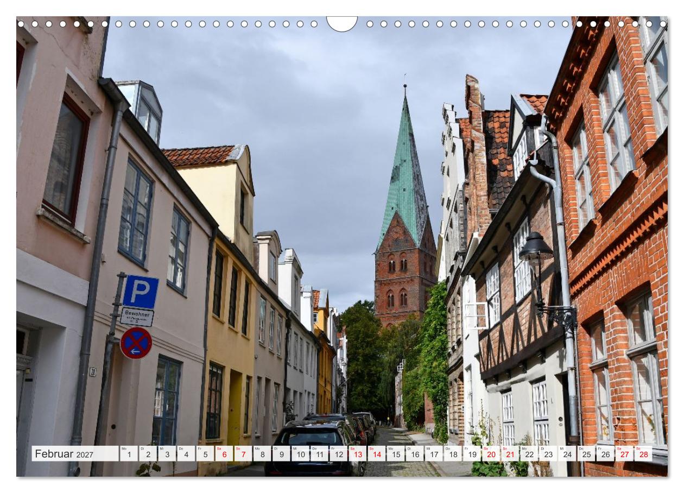This screenshot has width=684, height=493.
Task: Pick date 8 in the February row
Action: [x=262, y=454]
